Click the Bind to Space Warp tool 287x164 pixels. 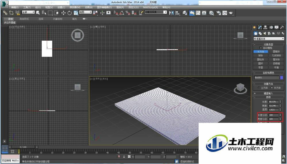(18, 13)
